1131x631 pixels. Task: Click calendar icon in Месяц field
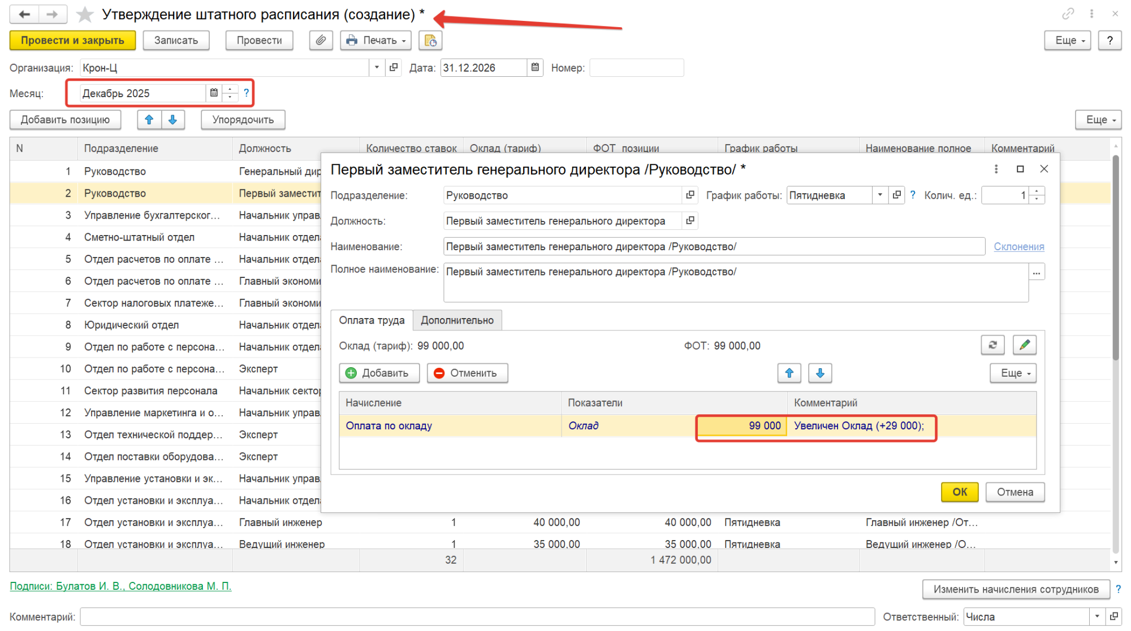[214, 93]
